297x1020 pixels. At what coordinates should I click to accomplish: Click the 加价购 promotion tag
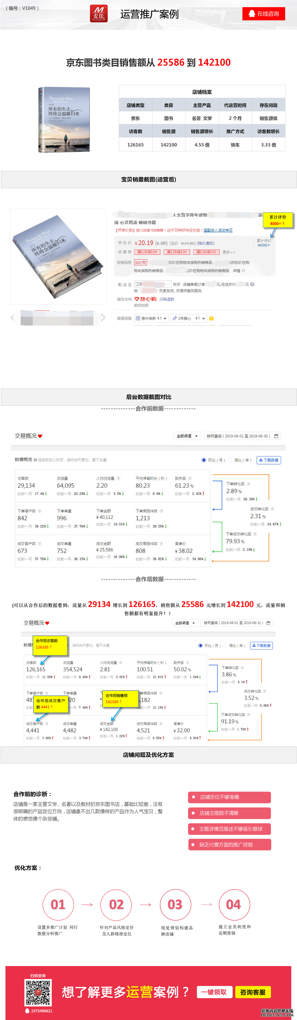(x=140, y=262)
